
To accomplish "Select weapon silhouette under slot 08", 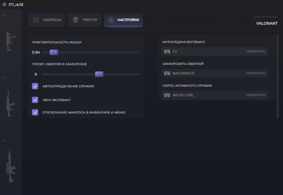I will click(x=10, y=41).
